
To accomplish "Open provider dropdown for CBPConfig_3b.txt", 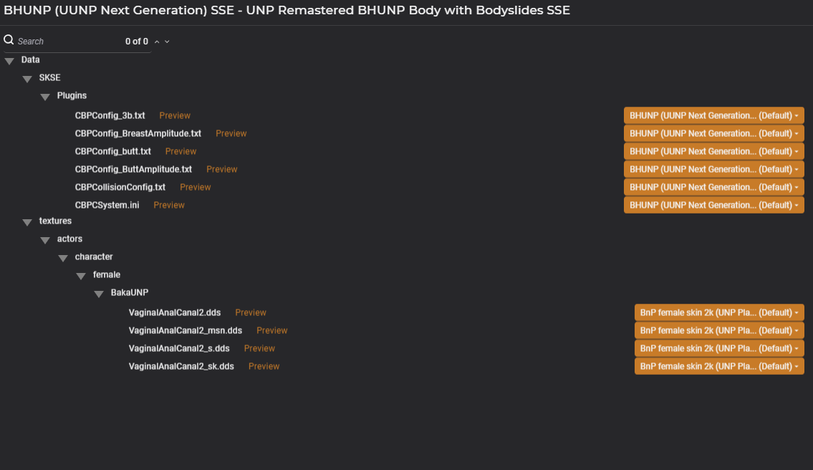I will click(x=713, y=115).
